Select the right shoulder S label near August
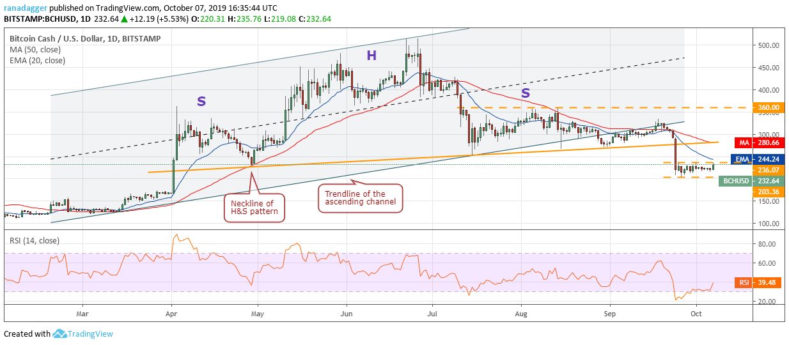 pos(525,93)
